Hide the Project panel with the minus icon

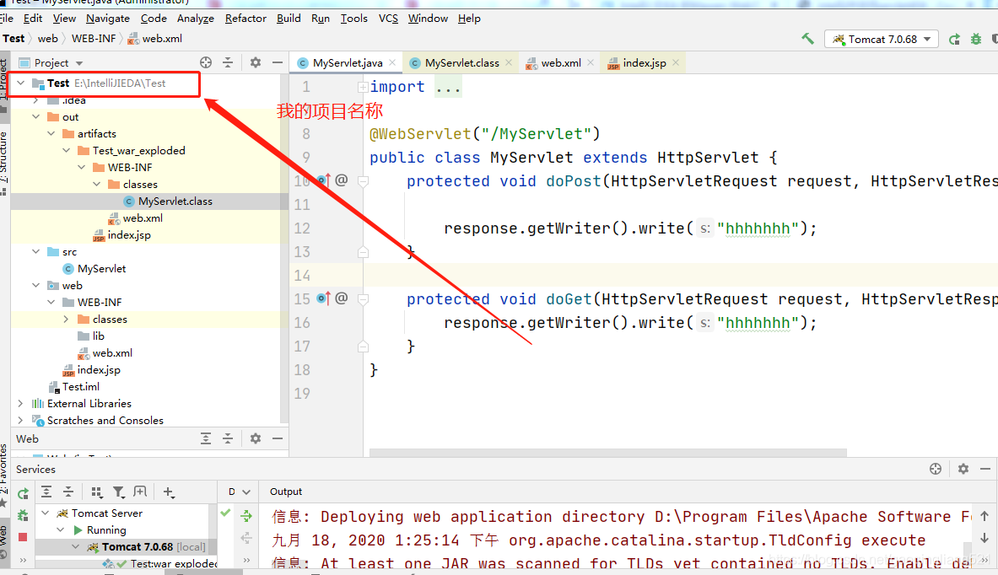(x=278, y=62)
